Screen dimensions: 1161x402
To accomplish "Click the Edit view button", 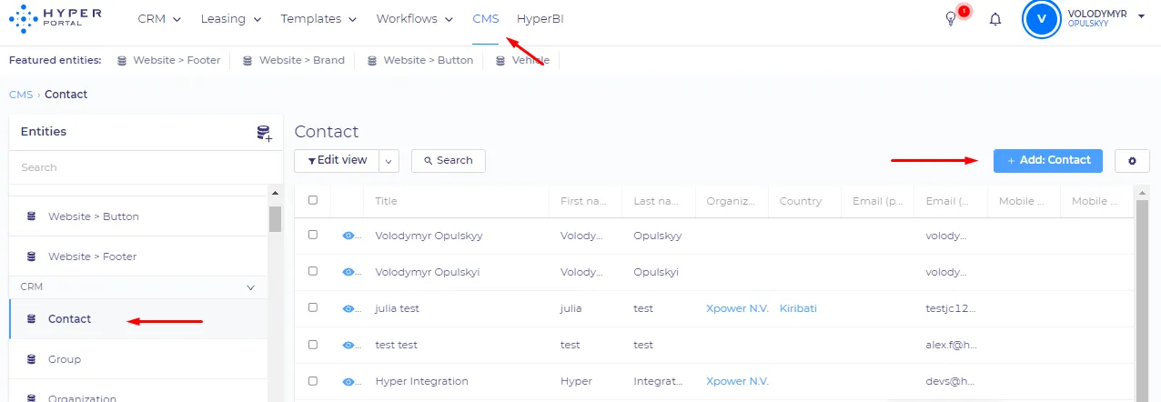I will (338, 161).
